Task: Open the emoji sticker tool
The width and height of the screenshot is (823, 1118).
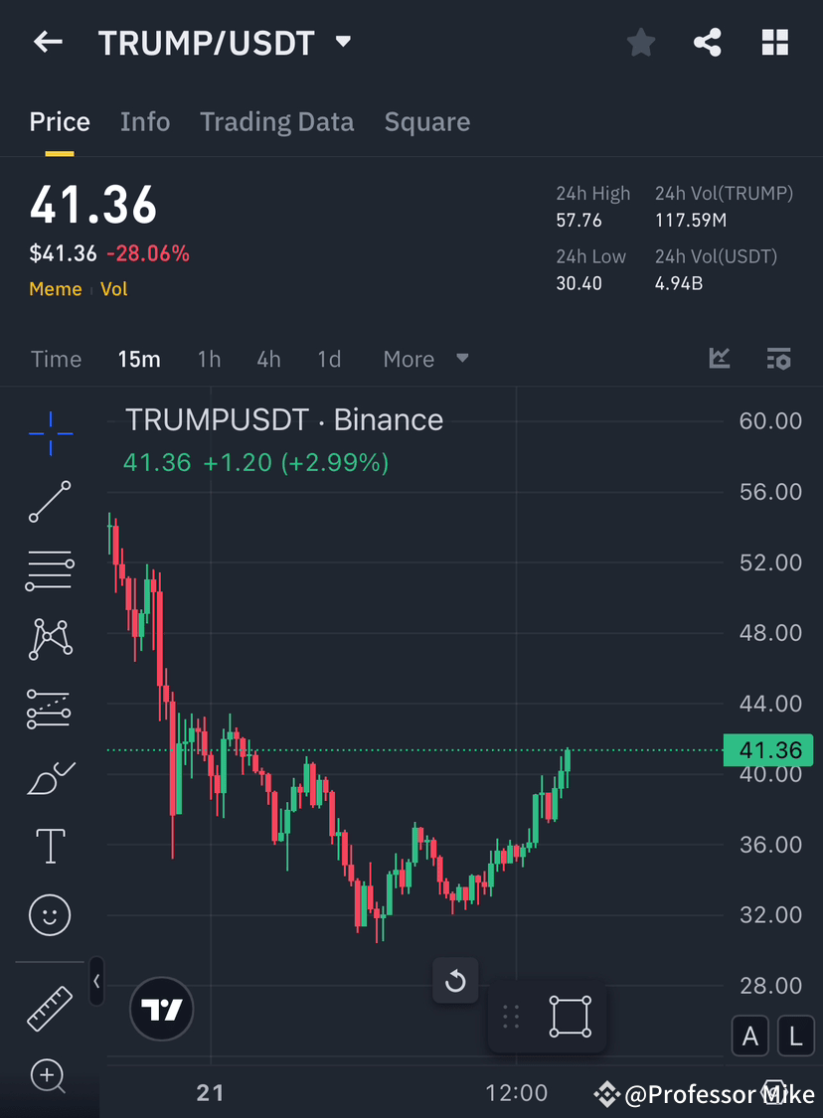Action: coord(50,915)
